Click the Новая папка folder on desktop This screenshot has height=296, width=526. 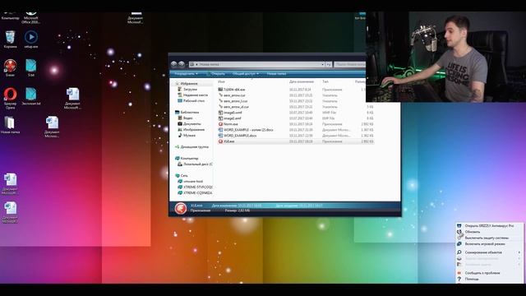click(x=10, y=124)
